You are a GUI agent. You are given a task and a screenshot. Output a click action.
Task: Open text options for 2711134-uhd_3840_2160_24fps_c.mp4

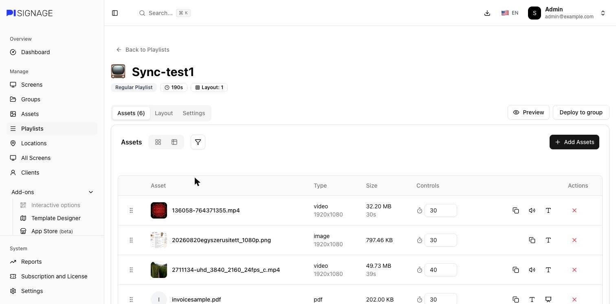548,270
